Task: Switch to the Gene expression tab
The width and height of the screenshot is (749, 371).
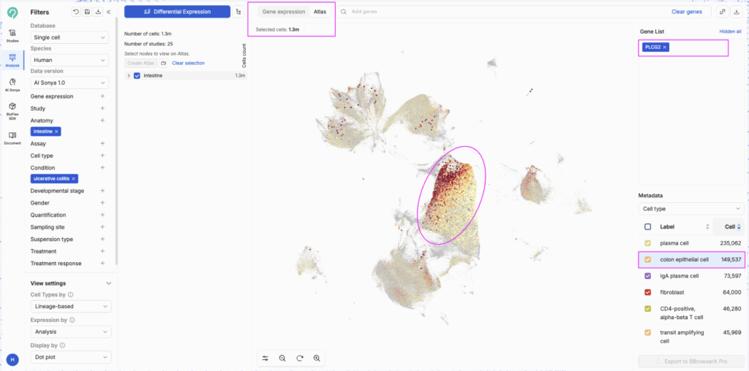Action: [284, 12]
